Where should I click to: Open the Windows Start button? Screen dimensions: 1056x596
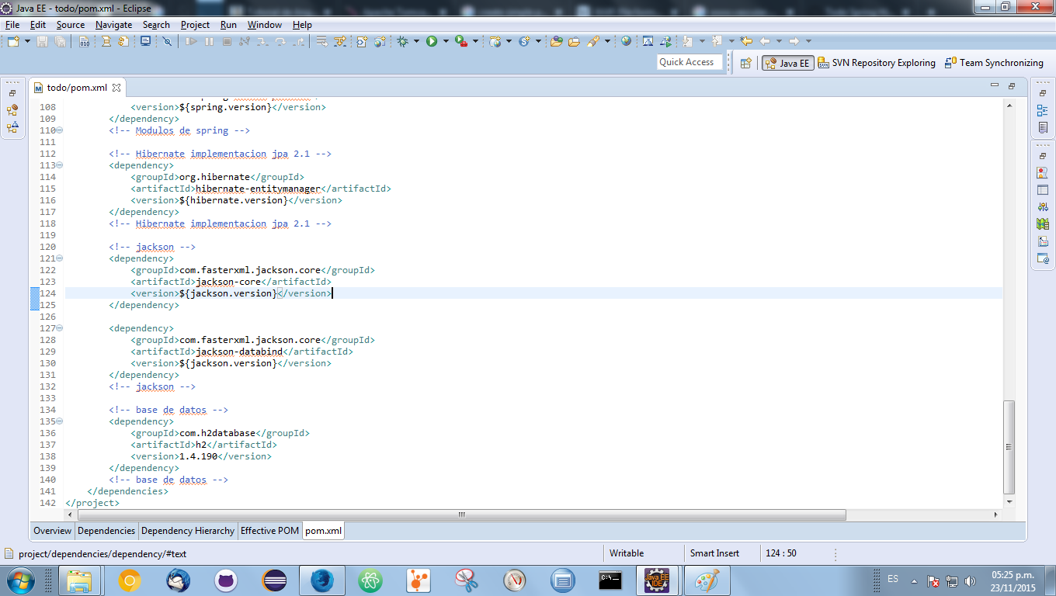pos(19,580)
